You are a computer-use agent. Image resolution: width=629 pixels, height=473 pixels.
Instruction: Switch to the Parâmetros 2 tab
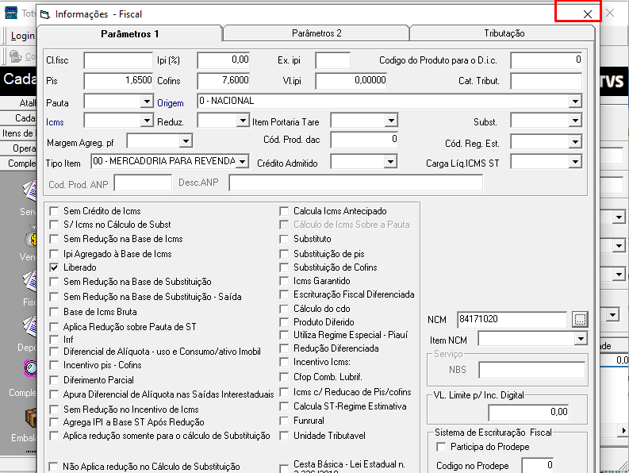tap(316, 33)
